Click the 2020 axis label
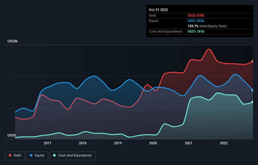 click(x=153, y=143)
